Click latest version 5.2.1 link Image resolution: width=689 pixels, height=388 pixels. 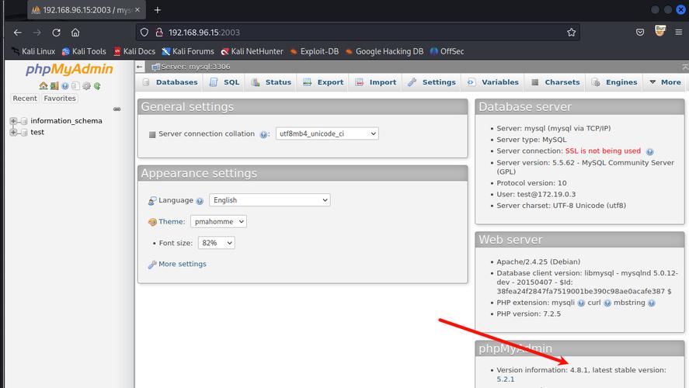click(x=506, y=379)
